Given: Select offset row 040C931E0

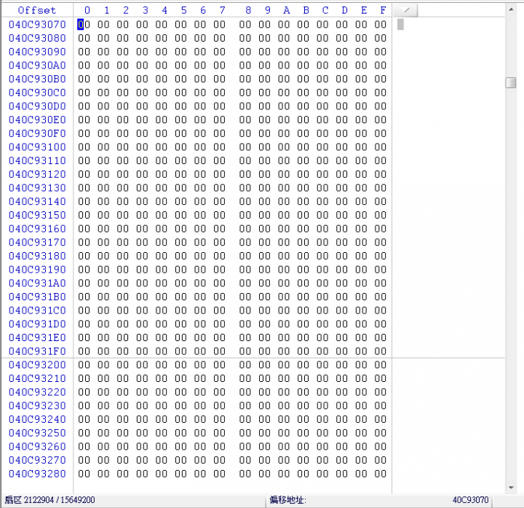Looking at the screenshot, I should pyautogui.click(x=37, y=337).
